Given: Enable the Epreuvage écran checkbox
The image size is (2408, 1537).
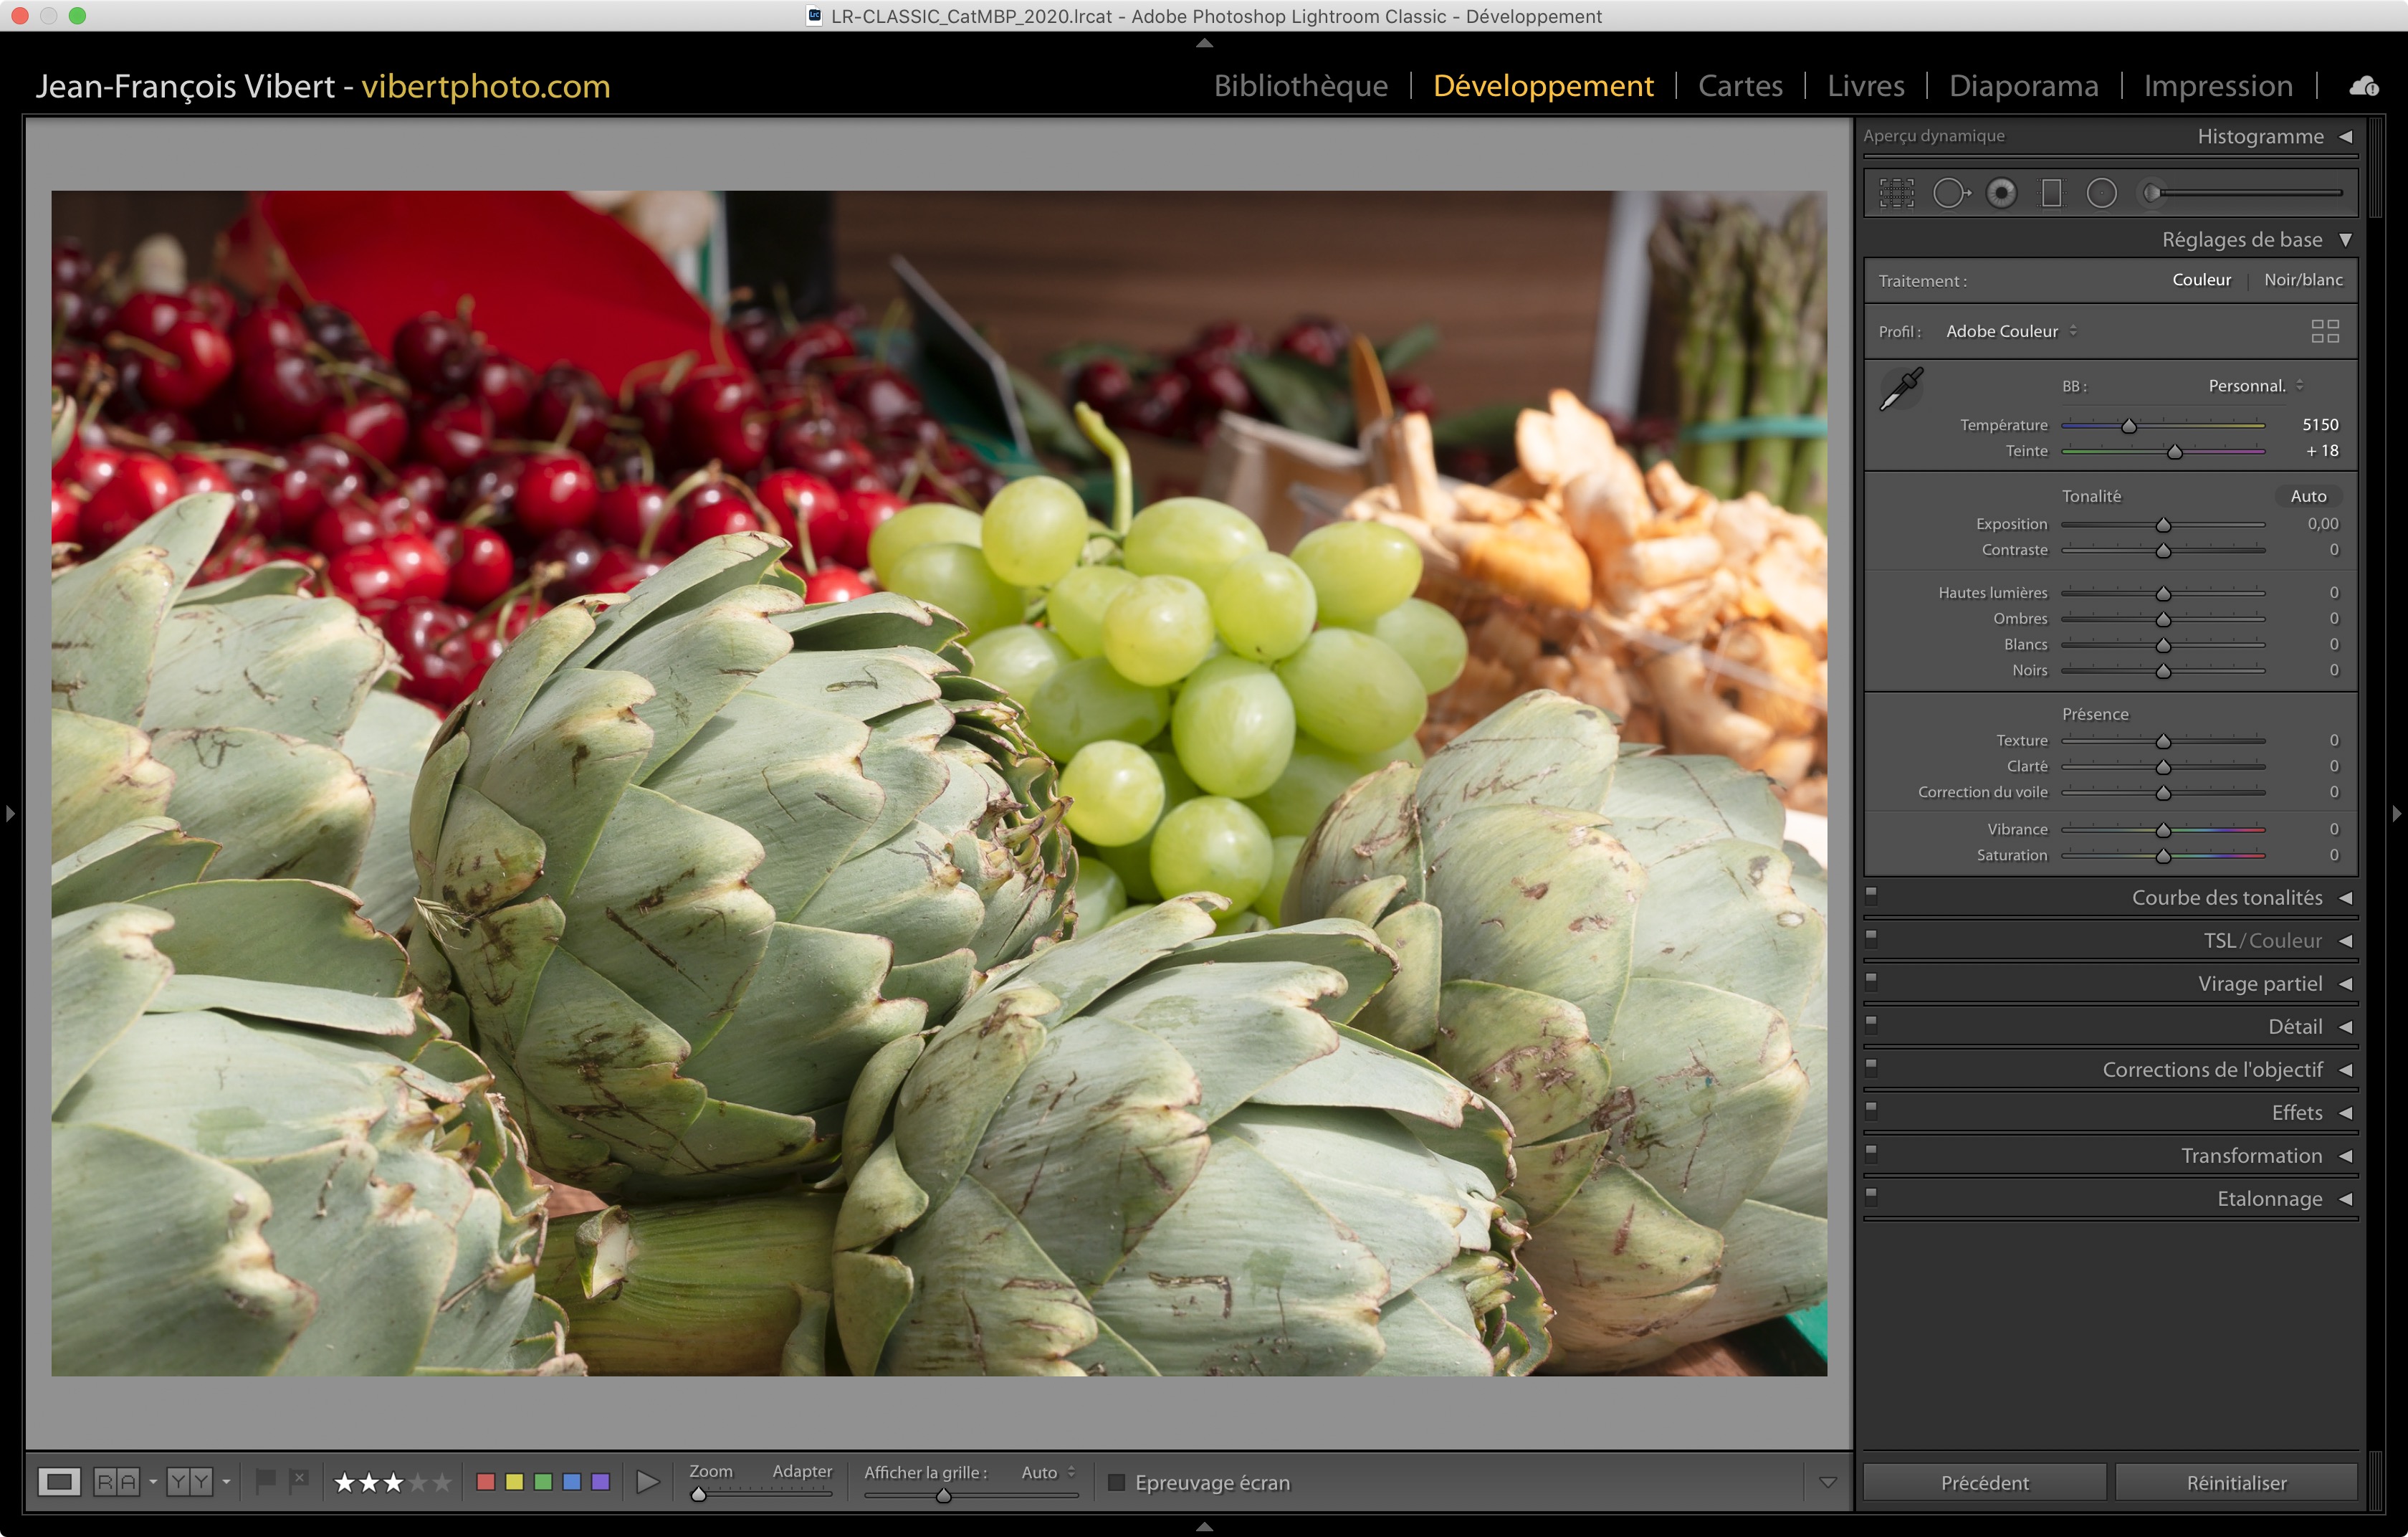Looking at the screenshot, I should [1117, 1482].
